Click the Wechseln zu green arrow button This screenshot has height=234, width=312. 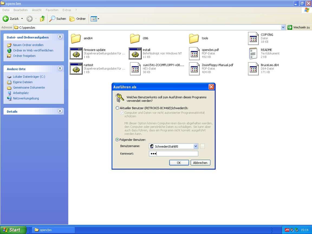[290, 27]
